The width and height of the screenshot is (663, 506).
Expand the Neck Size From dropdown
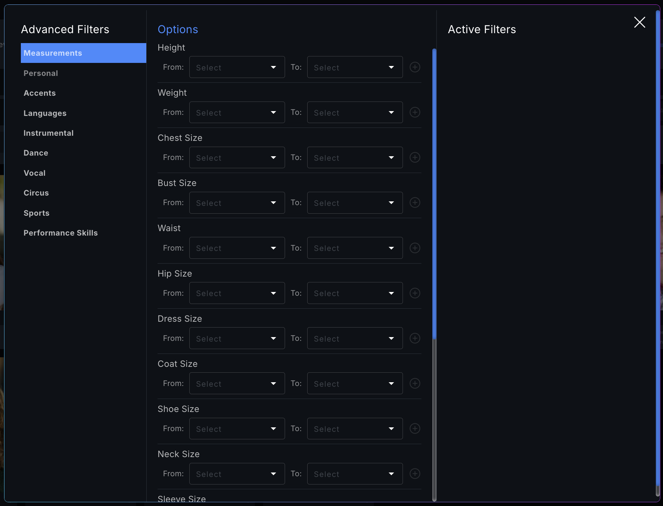click(x=237, y=474)
